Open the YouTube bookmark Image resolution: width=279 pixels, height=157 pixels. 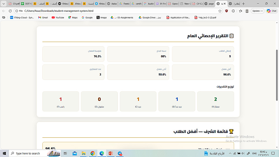pyautogui.click(x=58, y=18)
